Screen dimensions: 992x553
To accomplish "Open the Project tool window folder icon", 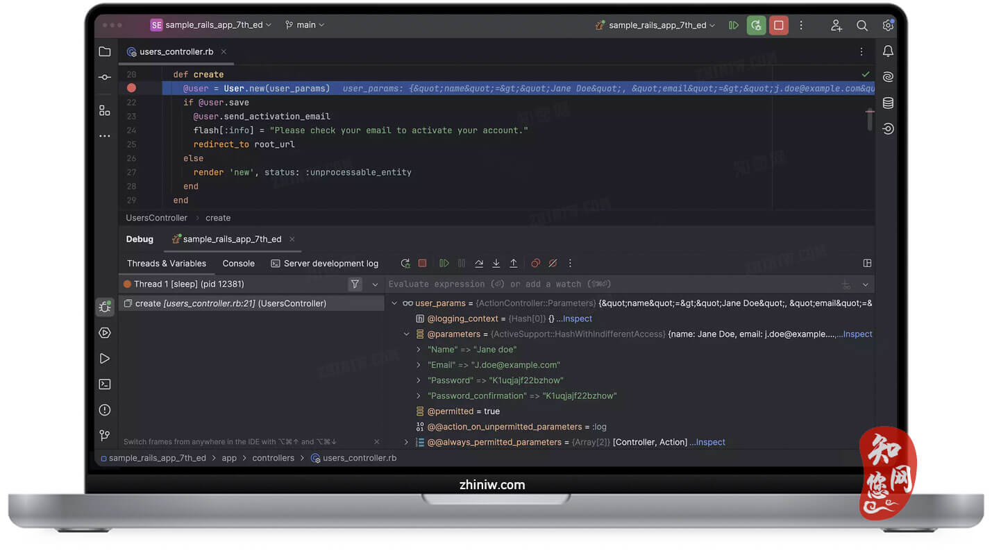I will pyautogui.click(x=105, y=51).
